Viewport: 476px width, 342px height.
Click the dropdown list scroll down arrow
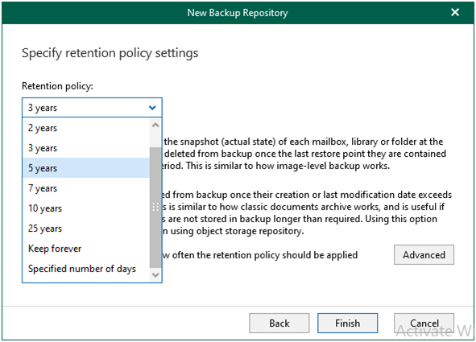(155, 275)
